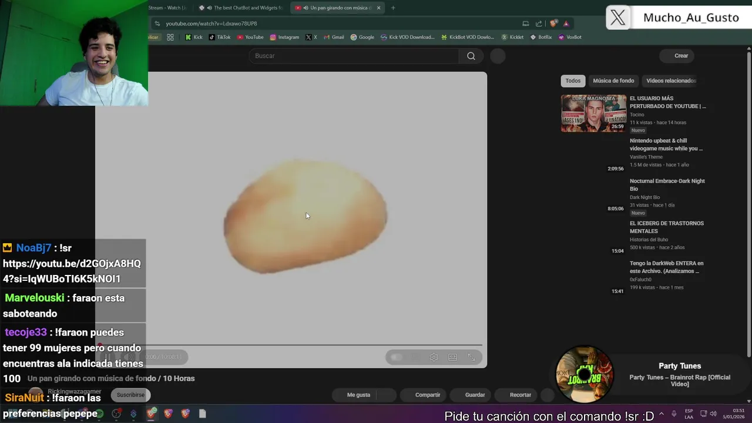Switch video to theater mode
This screenshot has height=423, width=752.
click(452, 357)
